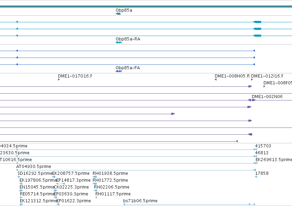Click the RH01772.5prime EST label
The height and width of the screenshot is (206, 292).
click(110, 180)
